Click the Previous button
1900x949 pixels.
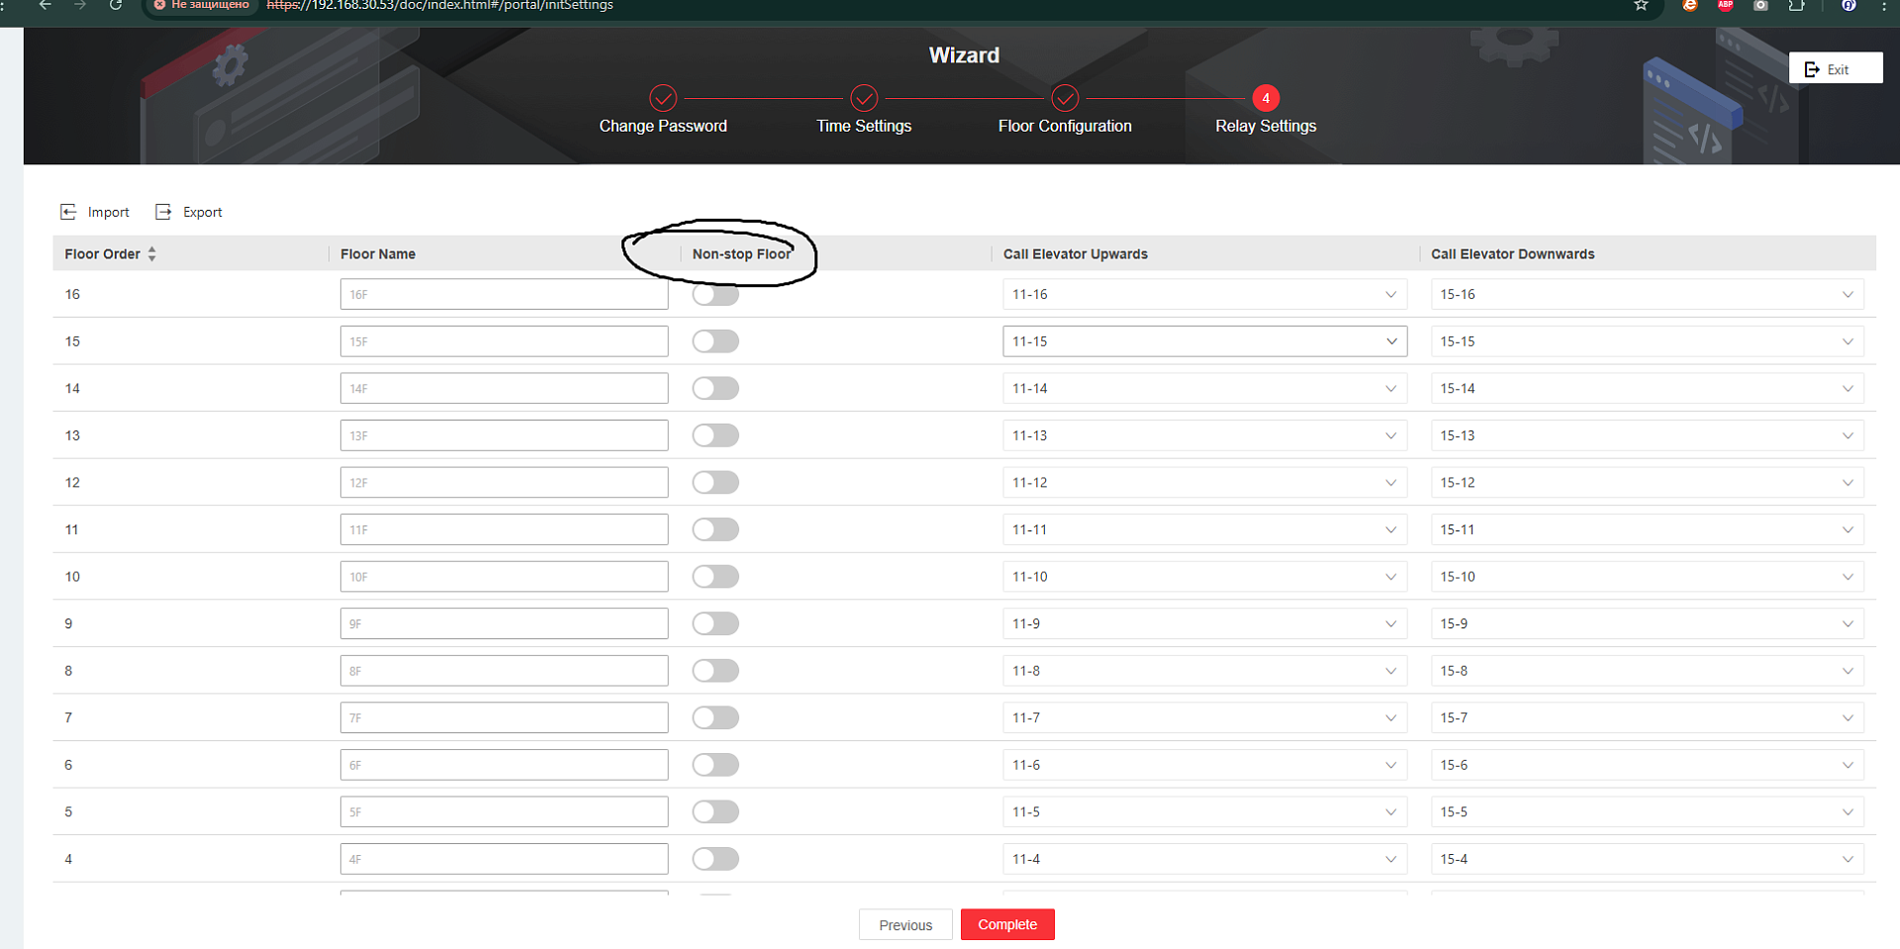coord(905,925)
